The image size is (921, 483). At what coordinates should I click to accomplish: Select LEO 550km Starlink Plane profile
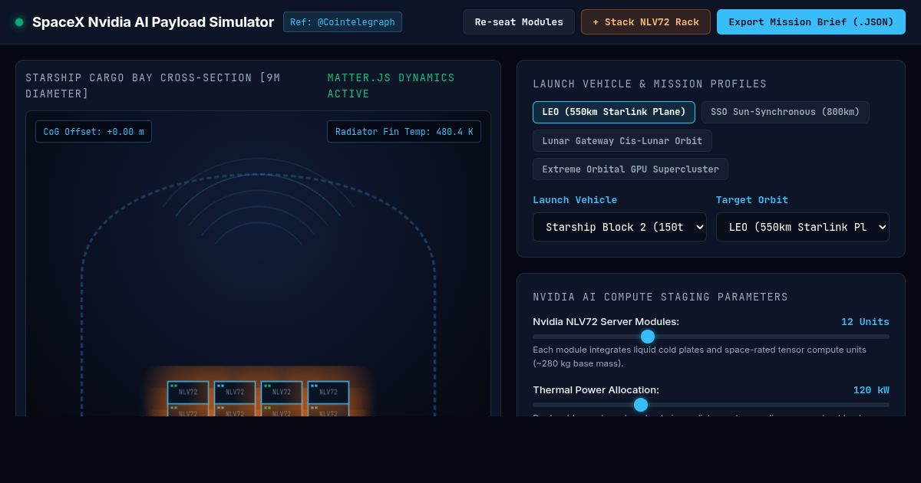click(x=614, y=112)
